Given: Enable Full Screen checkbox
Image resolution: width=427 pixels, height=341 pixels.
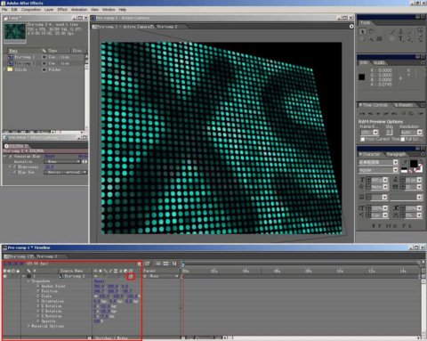Looking at the screenshot, I should click(403, 139).
